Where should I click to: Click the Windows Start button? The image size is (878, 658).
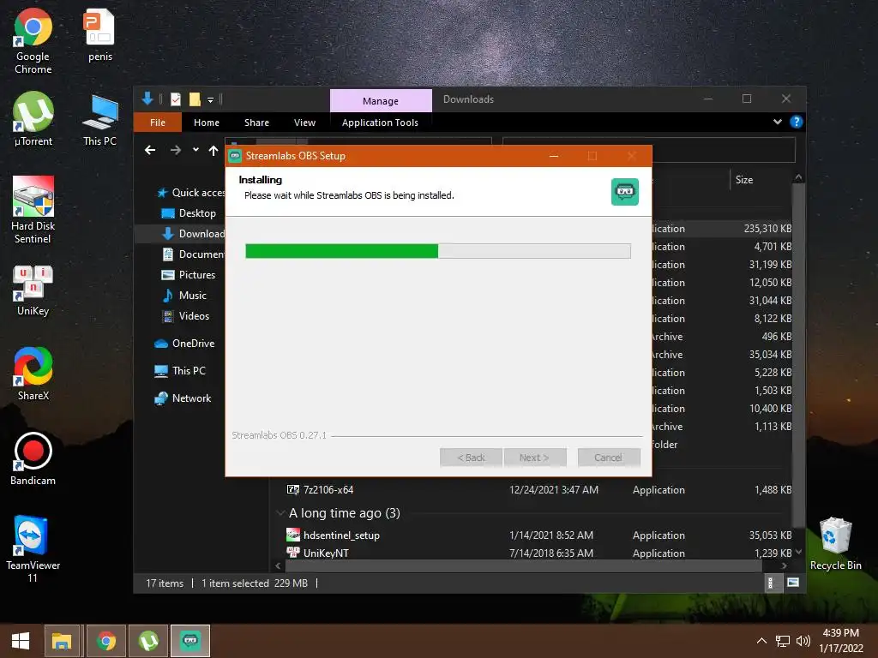21,641
